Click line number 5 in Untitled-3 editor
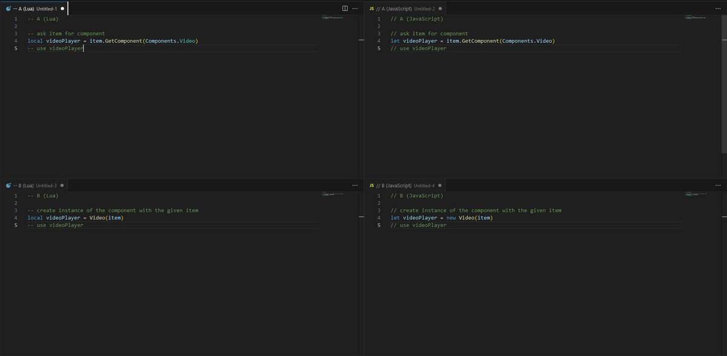This screenshot has height=356, width=727. (x=16, y=225)
